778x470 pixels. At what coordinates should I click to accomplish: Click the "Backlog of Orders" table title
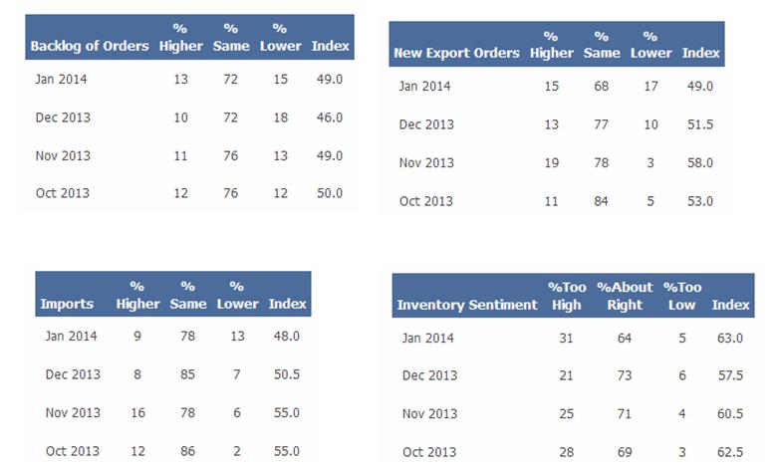point(90,46)
